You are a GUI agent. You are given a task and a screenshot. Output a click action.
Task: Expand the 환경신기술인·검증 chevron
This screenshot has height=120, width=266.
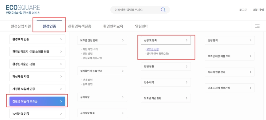[61, 64]
